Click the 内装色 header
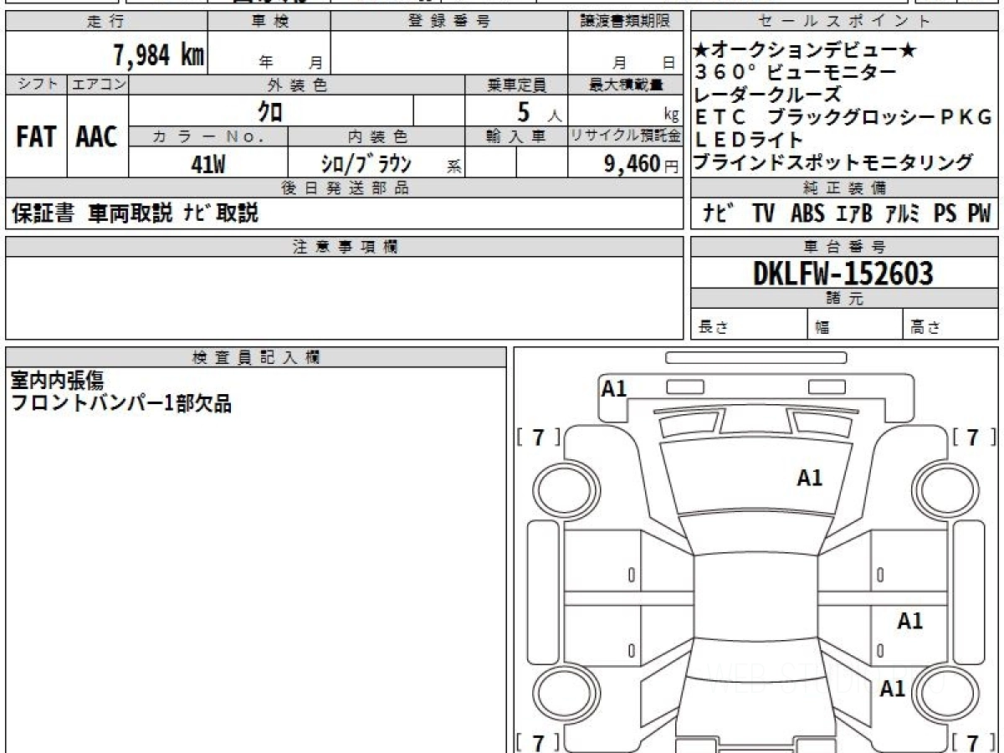The width and height of the screenshot is (1004, 753). 376,136
